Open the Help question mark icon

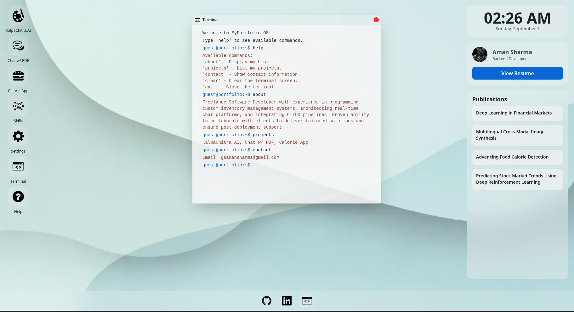point(18,197)
